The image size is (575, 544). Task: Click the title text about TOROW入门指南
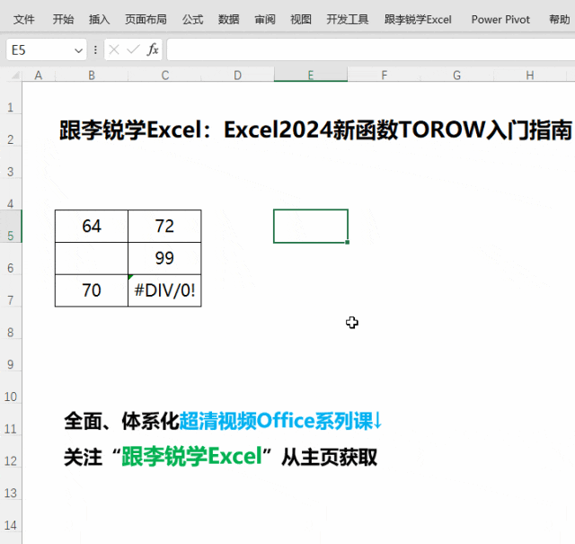pyautogui.click(x=315, y=129)
